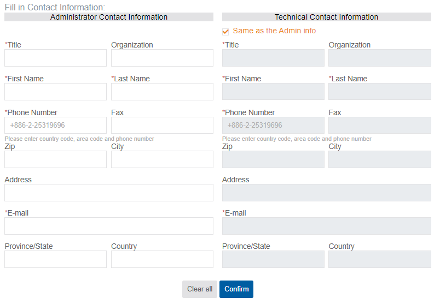Click the Administrator Last Name field
440x304 pixels.
(162, 92)
